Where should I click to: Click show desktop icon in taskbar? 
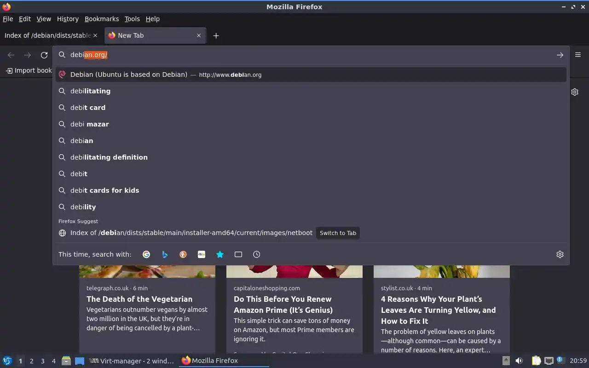pos(80,361)
